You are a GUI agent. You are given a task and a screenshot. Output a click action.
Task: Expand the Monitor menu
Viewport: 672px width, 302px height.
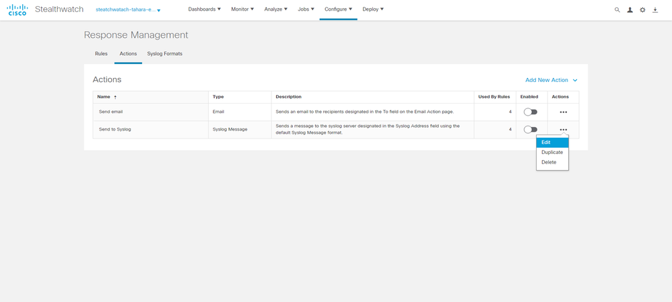[x=242, y=9]
